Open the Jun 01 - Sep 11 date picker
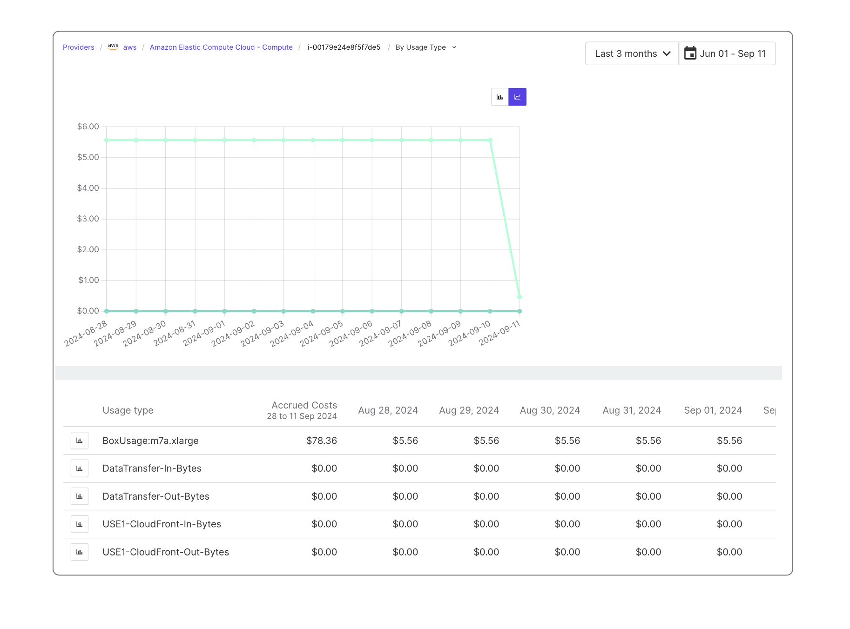The height and width of the screenshot is (629, 850). click(x=727, y=54)
